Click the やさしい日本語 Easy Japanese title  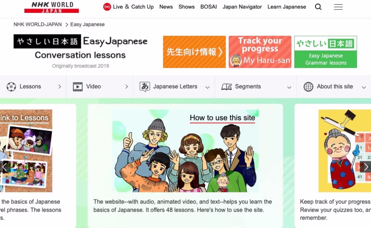point(80,41)
